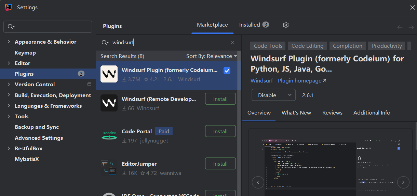
Task: Install Windsurf (Remote Development) plugin
Action: [x=220, y=99]
